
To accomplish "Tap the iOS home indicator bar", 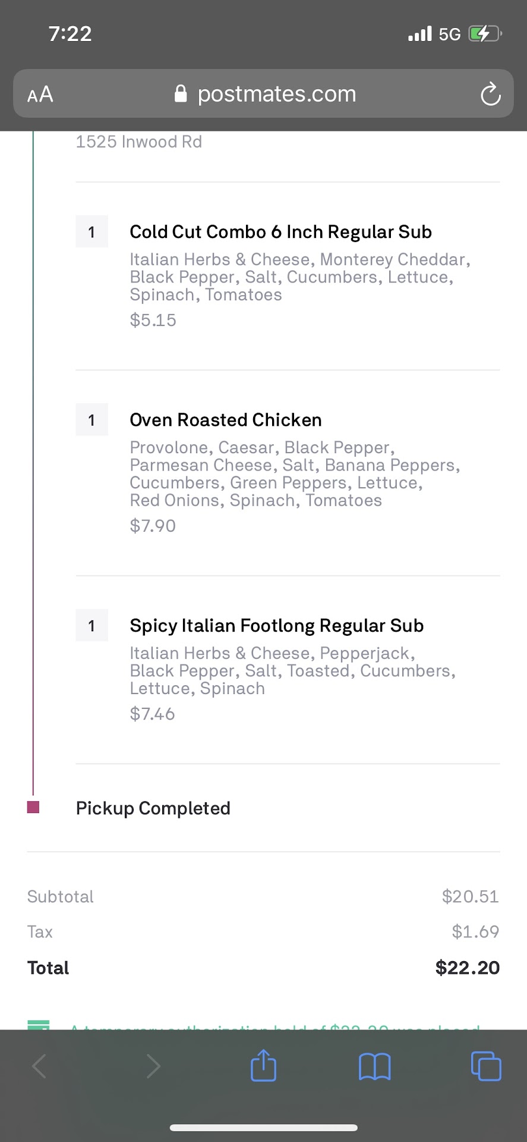I will point(263,1128).
